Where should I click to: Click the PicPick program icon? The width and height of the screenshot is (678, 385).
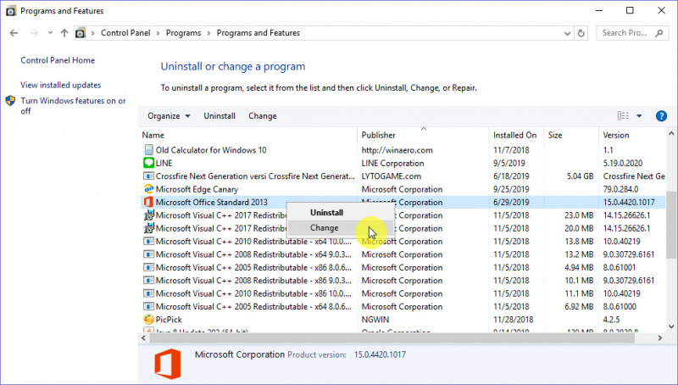click(149, 319)
